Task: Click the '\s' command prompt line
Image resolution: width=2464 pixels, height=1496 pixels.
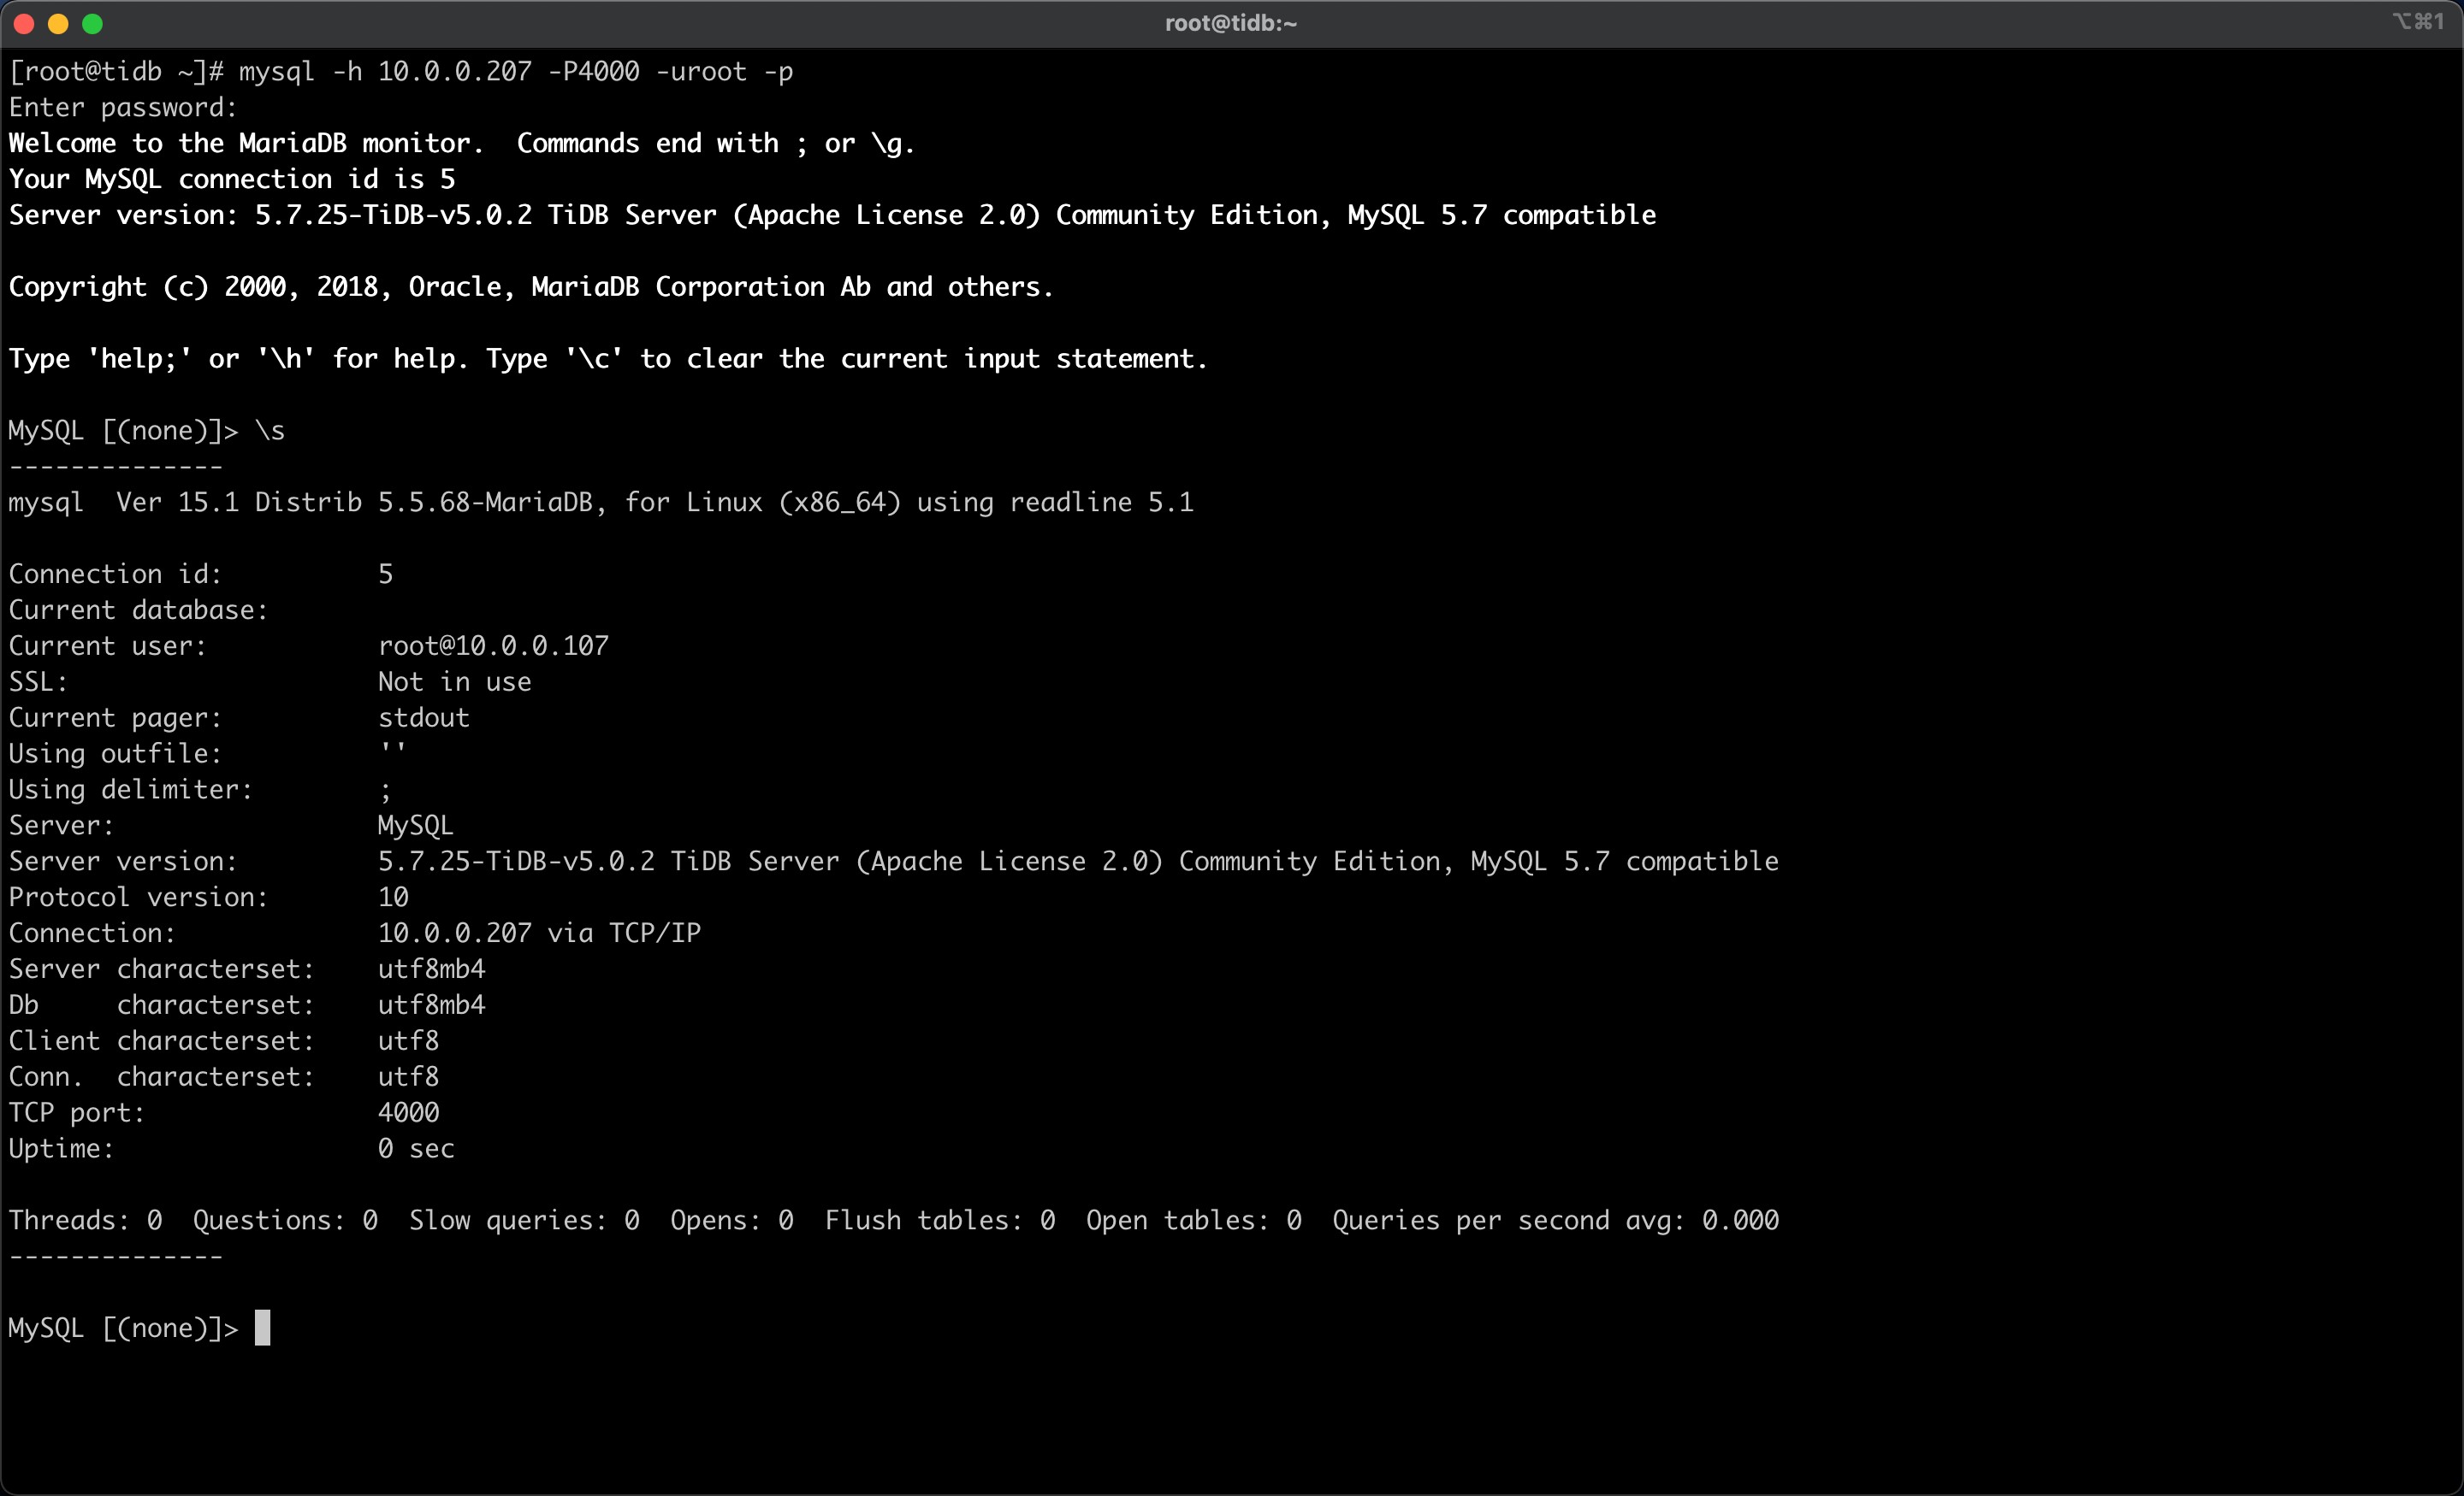Action: point(147,432)
